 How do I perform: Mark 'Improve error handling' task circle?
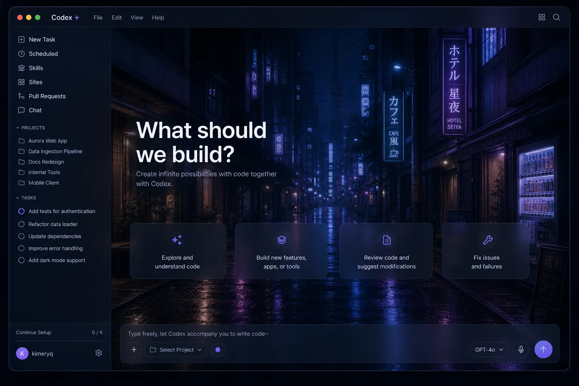[21, 248]
